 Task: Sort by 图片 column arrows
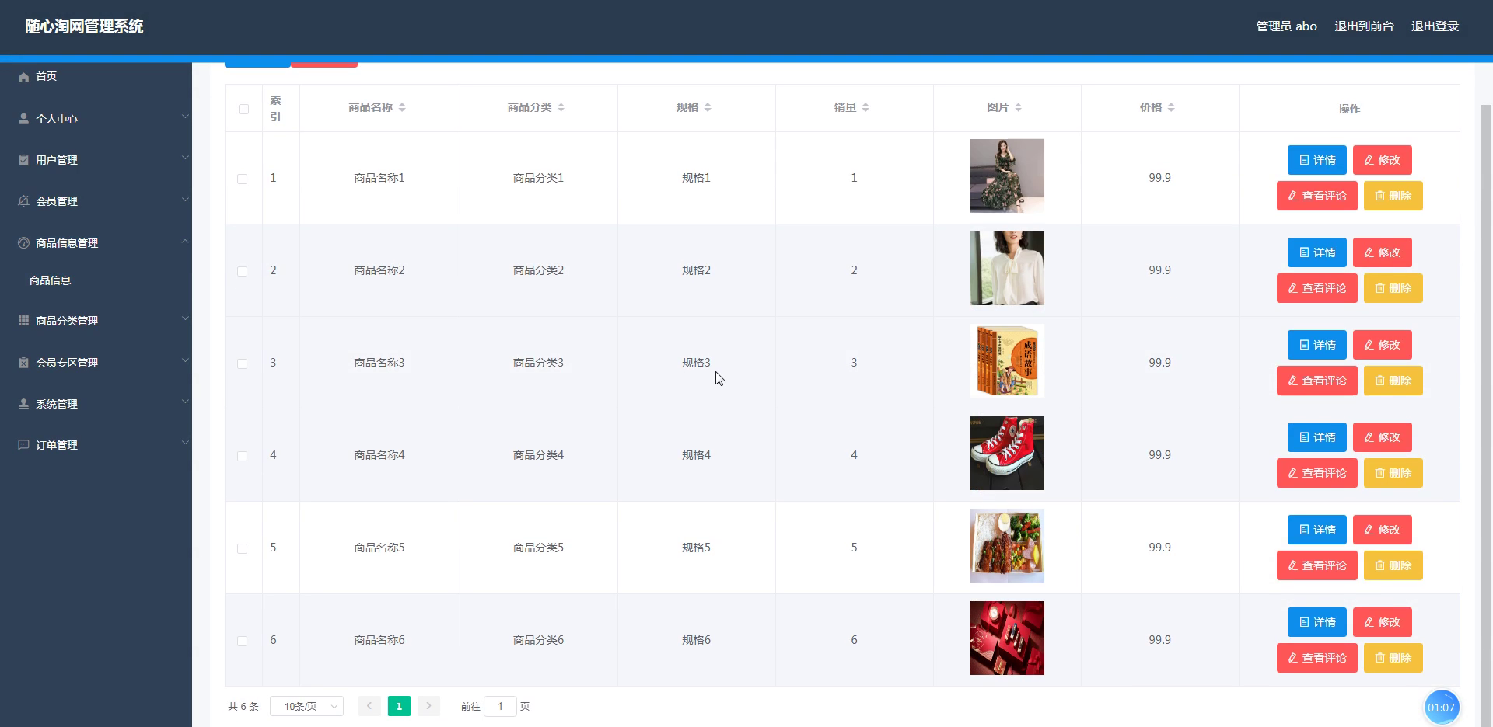1018,107
